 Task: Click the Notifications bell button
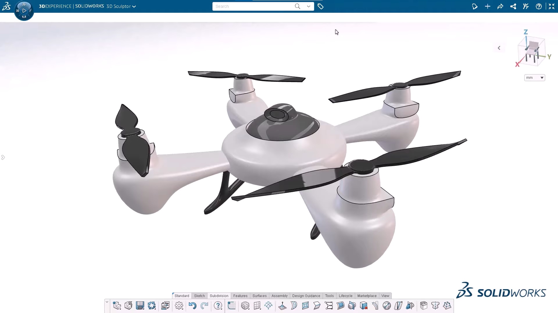point(474,6)
